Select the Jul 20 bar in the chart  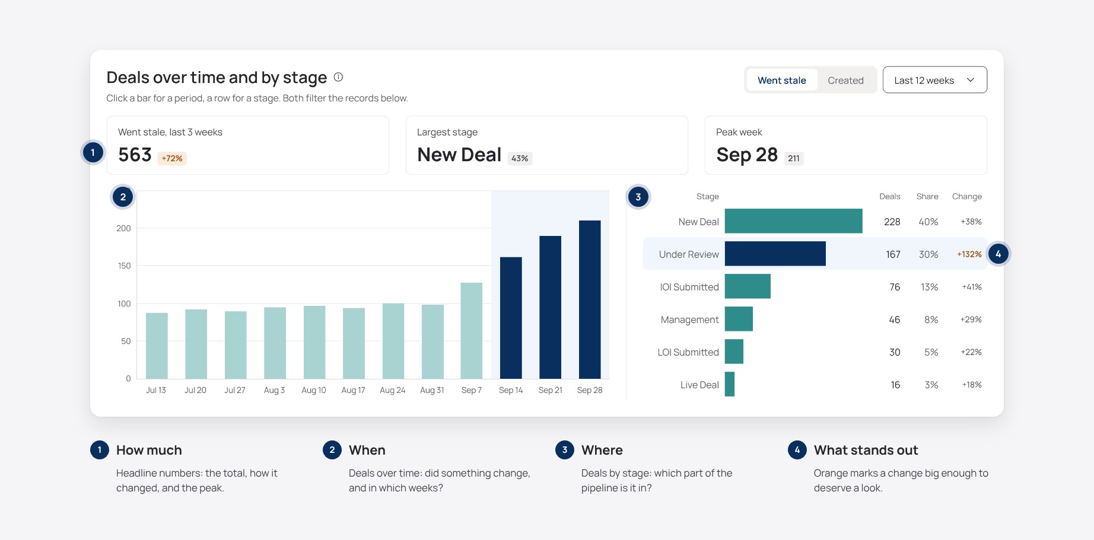tap(196, 344)
